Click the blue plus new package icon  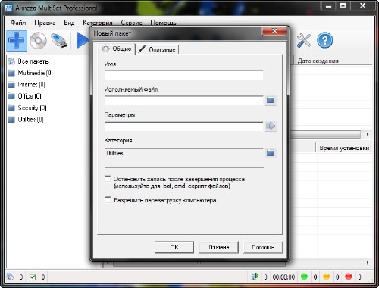click(17, 40)
